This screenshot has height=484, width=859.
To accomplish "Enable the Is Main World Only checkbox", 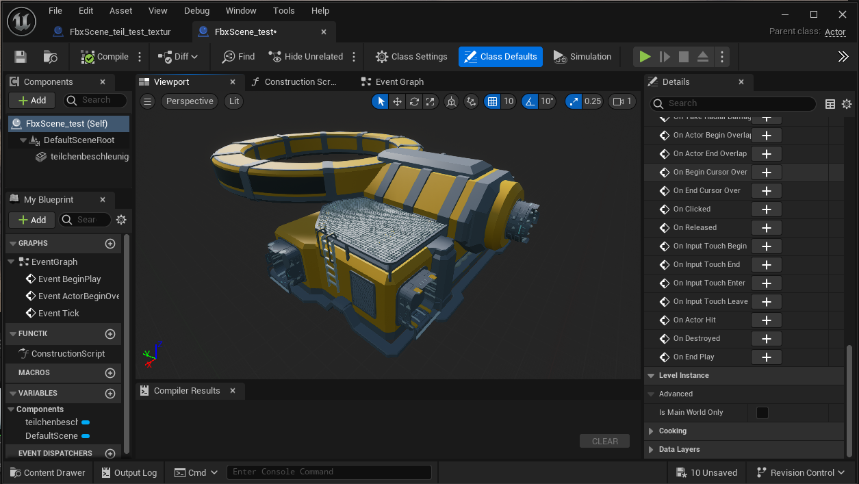I will (x=762, y=413).
